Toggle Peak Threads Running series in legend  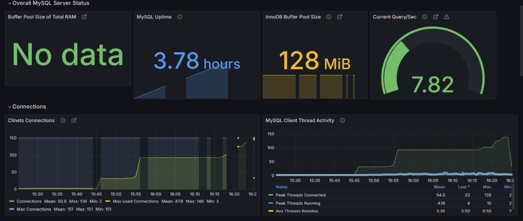click(x=298, y=203)
